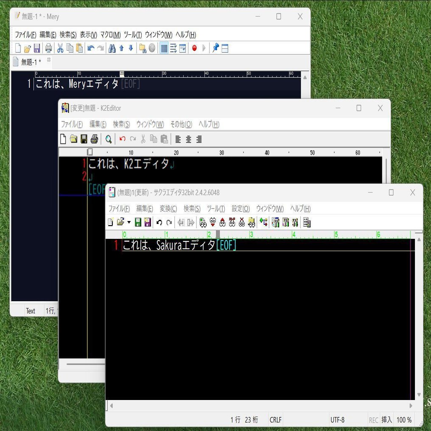
Task: Expand the dropdown arrow beside Sakura's open icon
Action: (129, 222)
